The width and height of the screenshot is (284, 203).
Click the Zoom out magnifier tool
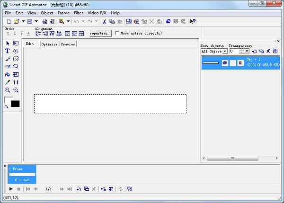pos(16,90)
